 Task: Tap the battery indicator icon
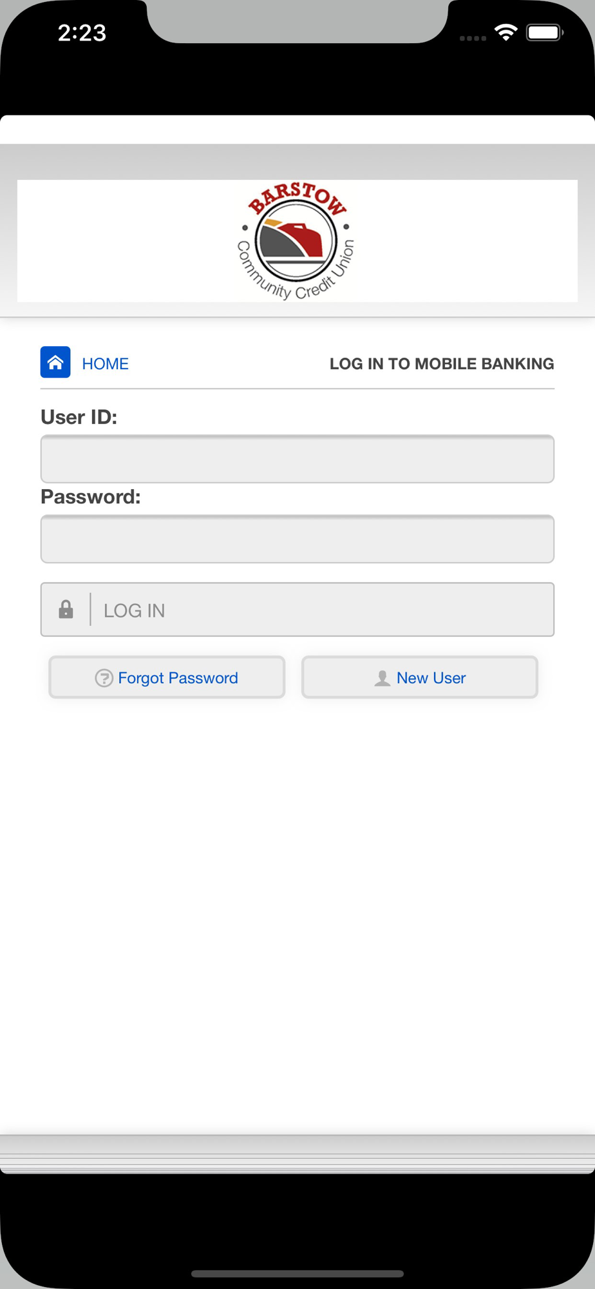point(545,32)
